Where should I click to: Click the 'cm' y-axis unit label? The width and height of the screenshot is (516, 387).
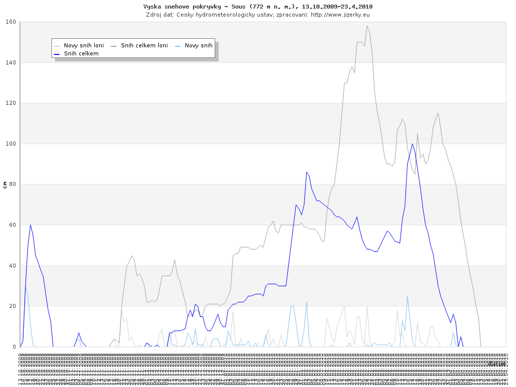point(5,184)
